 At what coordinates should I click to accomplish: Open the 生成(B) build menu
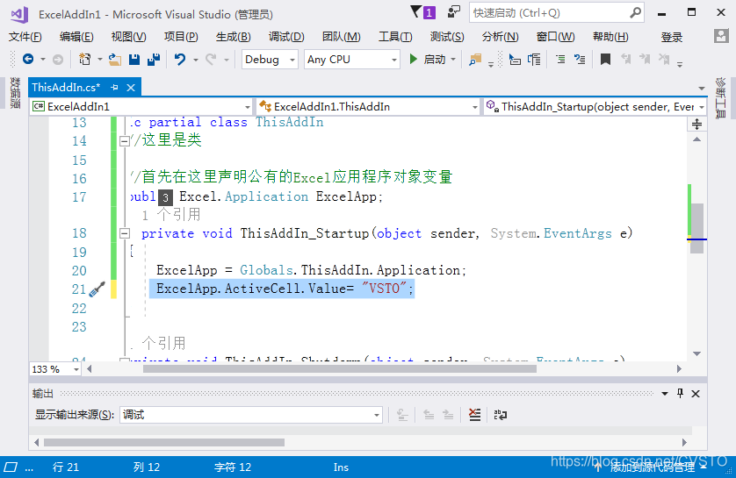233,37
